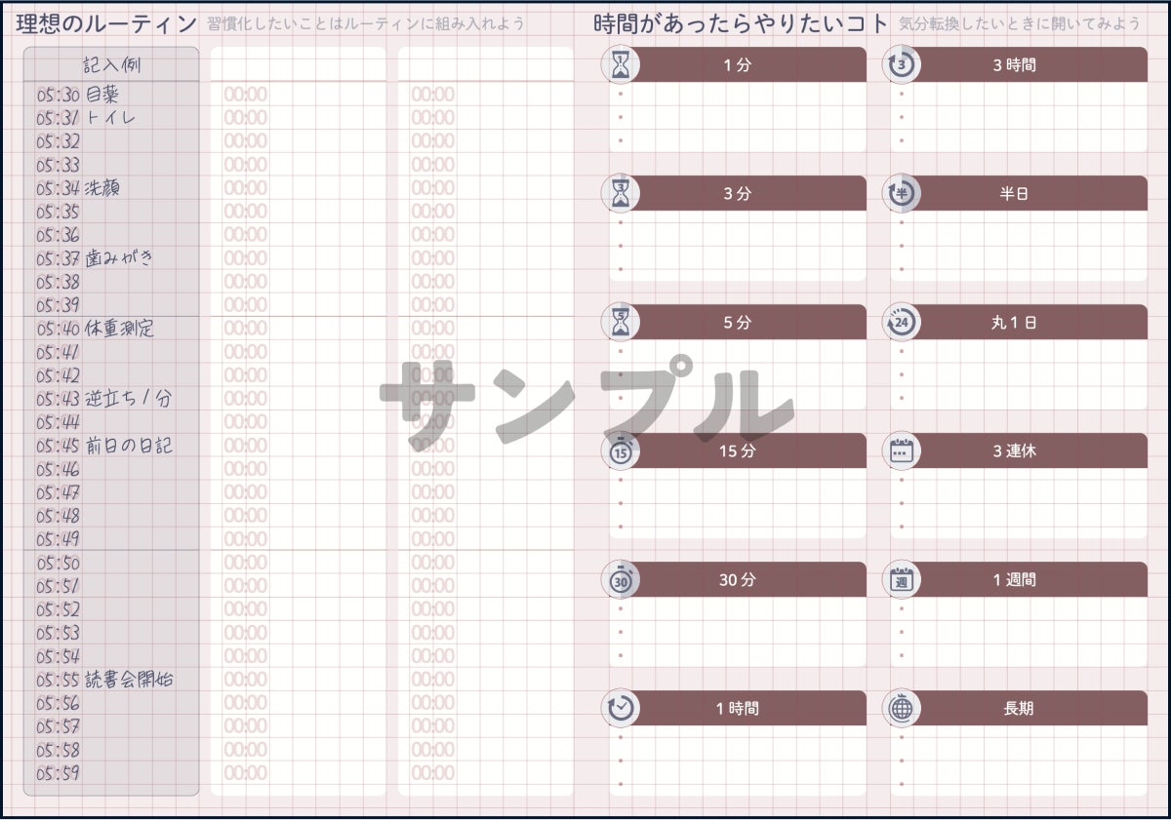The width and height of the screenshot is (1171, 820).
Task: Click the 05:42 time entry
Action: [x=59, y=375]
